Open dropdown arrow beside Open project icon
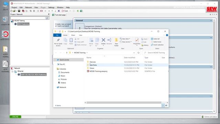This screenshot has width=220, height=124. tap(16, 11)
